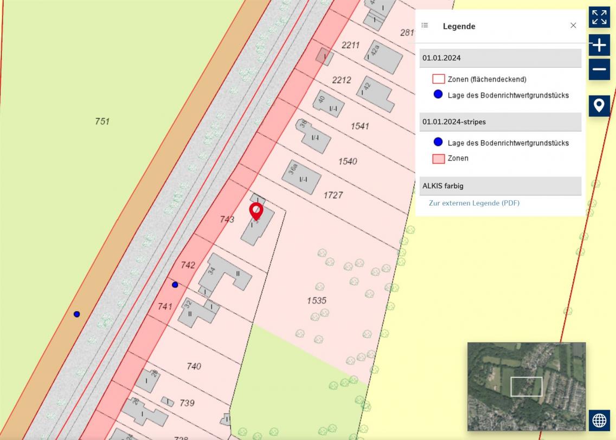Screen dimensions: 616x440
Task: Open the globe basemap switcher
Action: (x=599, y=420)
